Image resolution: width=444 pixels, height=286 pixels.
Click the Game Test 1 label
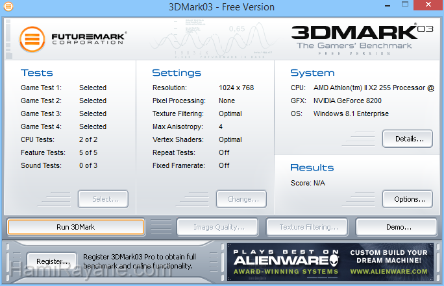point(41,88)
